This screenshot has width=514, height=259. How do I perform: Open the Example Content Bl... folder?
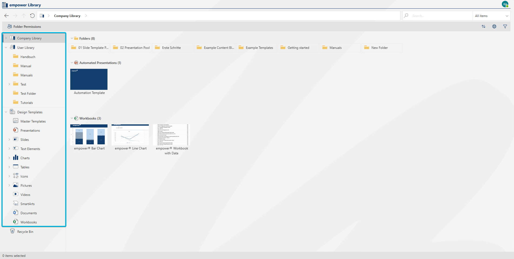[215, 48]
